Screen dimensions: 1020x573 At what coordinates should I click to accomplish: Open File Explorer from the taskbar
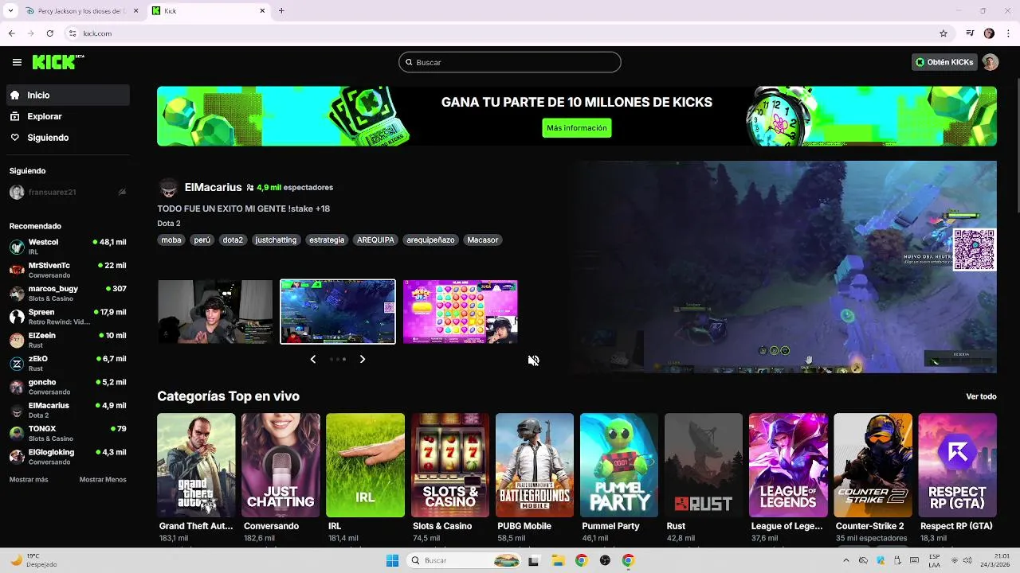click(559, 560)
